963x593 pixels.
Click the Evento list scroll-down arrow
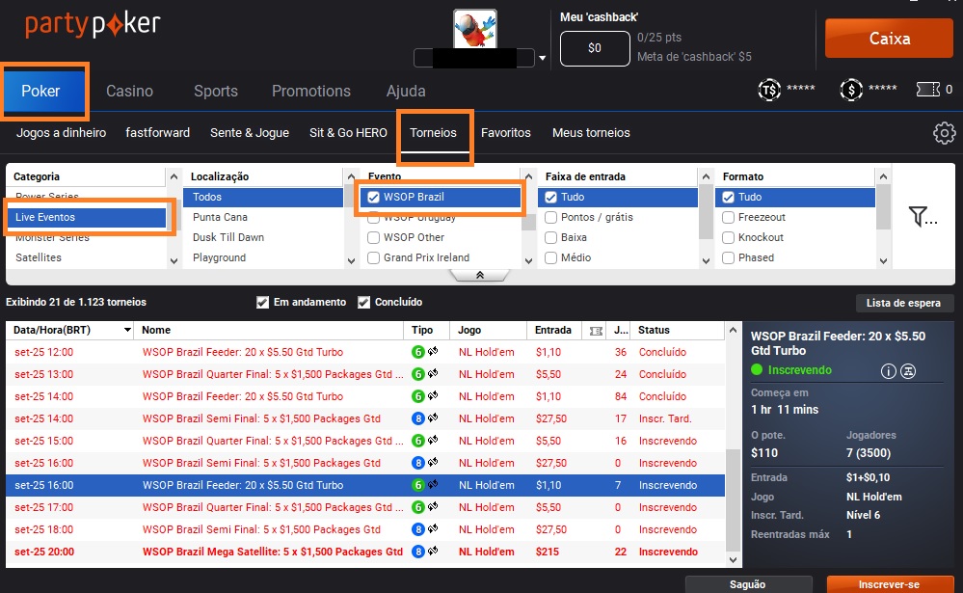coord(529,260)
